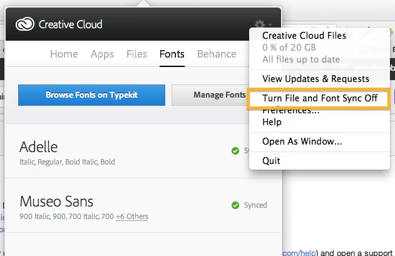
Task: Click Browse Fonts on Typekit button
Action: (x=91, y=95)
